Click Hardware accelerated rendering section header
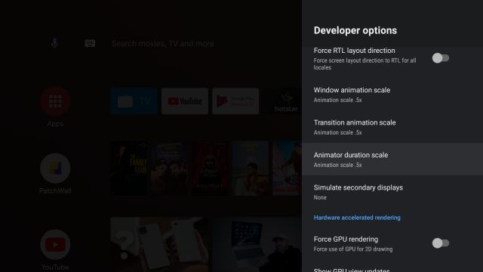483x272 pixels. pyautogui.click(x=357, y=218)
